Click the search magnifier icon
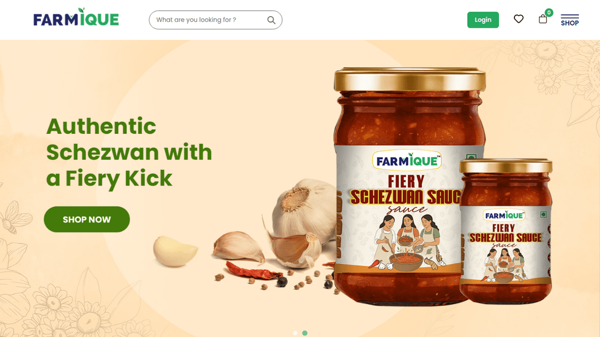The image size is (600, 337). point(271,20)
